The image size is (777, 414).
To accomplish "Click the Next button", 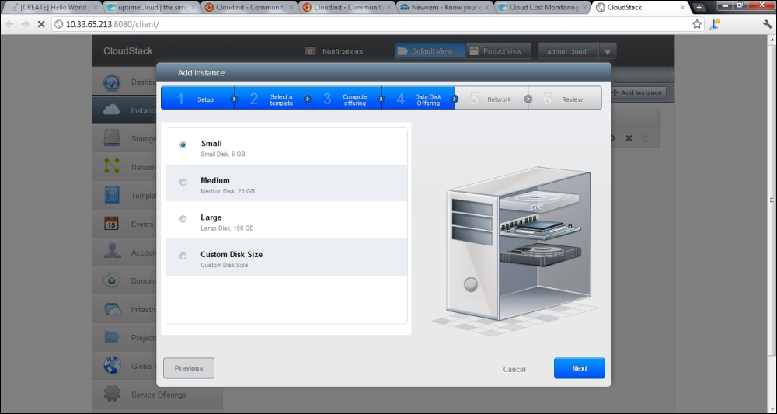I will (x=579, y=368).
